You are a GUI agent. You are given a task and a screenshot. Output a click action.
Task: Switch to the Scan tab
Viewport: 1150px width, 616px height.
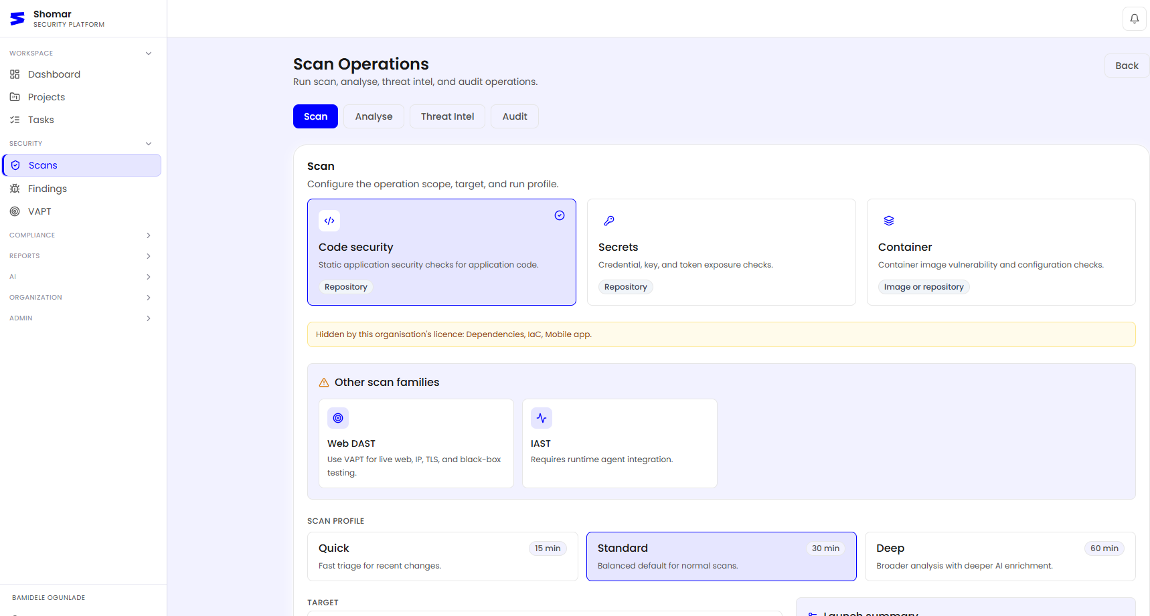coord(315,116)
